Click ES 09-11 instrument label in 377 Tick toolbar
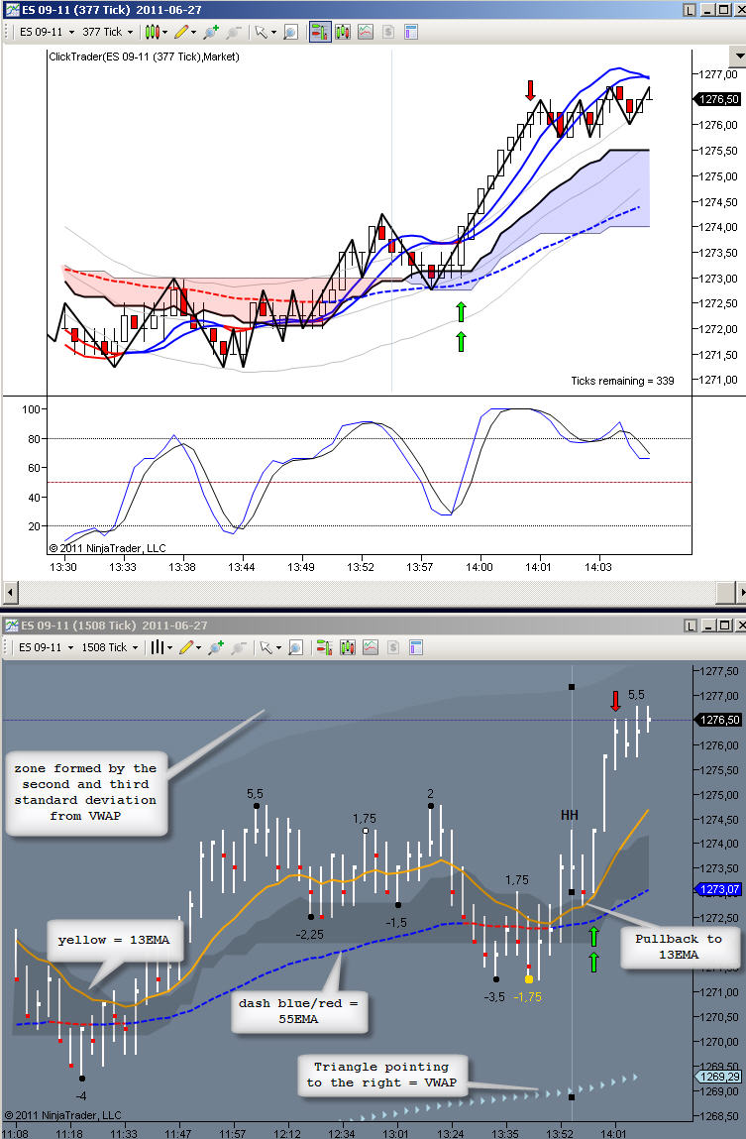Screen dimensions: 746x1139 click(x=42, y=32)
